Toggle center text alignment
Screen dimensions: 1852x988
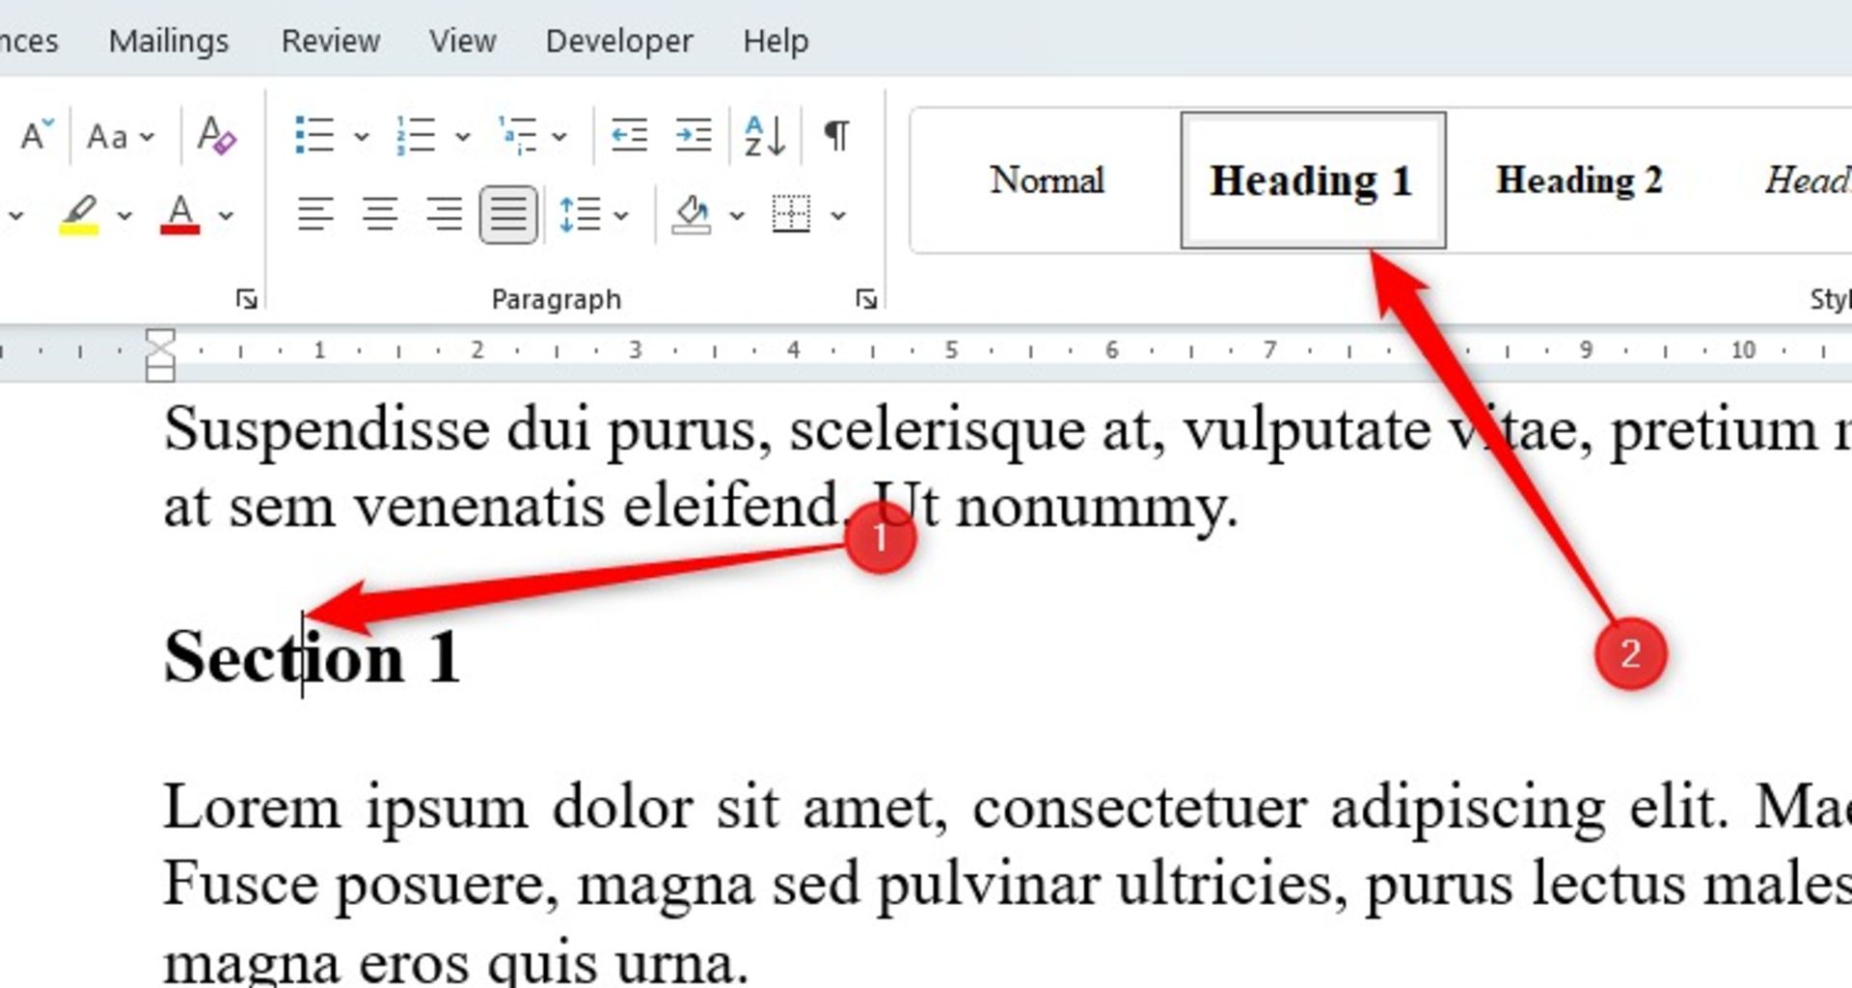[x=380, y=214]
